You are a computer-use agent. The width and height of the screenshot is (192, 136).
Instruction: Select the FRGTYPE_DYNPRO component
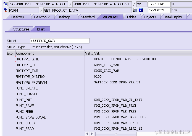30,77
